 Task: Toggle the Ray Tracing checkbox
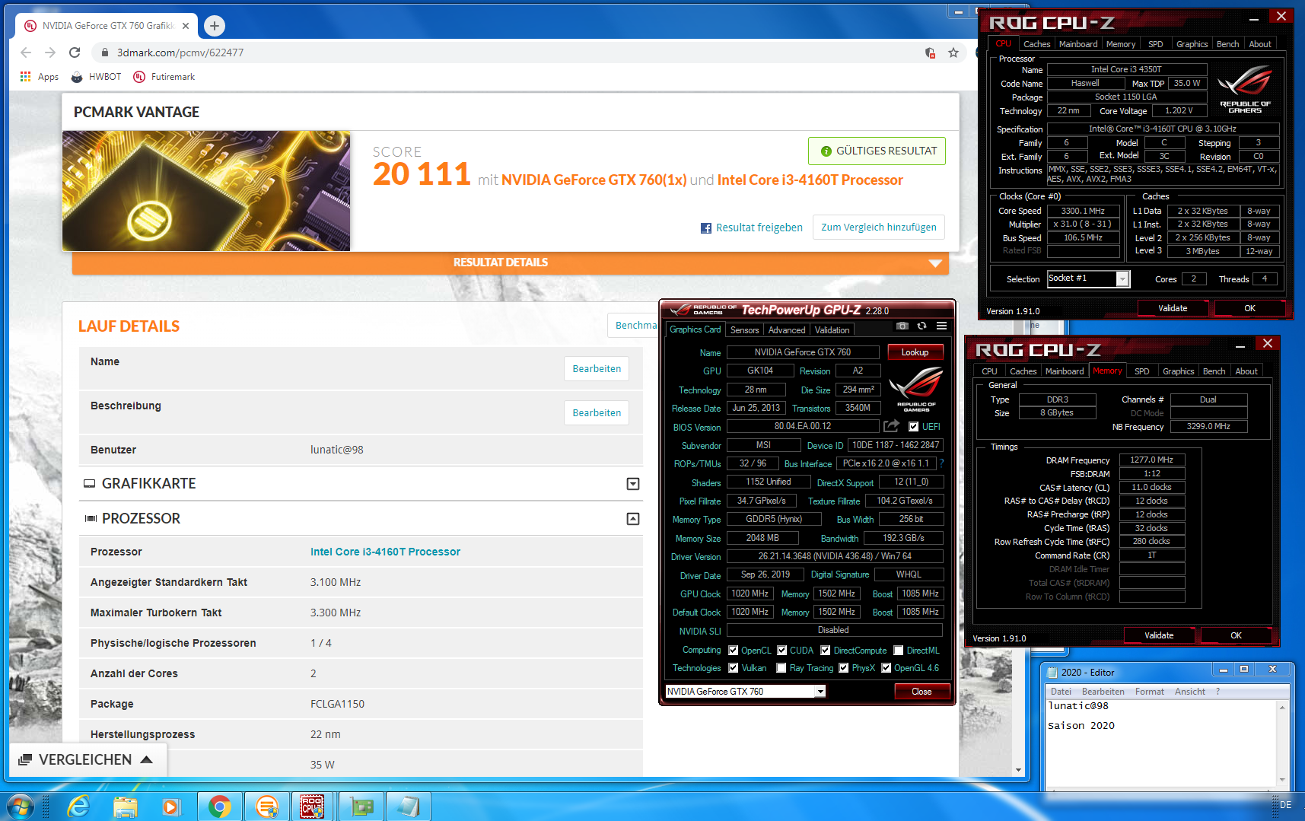pyautogui.click(x=781, y=668)
